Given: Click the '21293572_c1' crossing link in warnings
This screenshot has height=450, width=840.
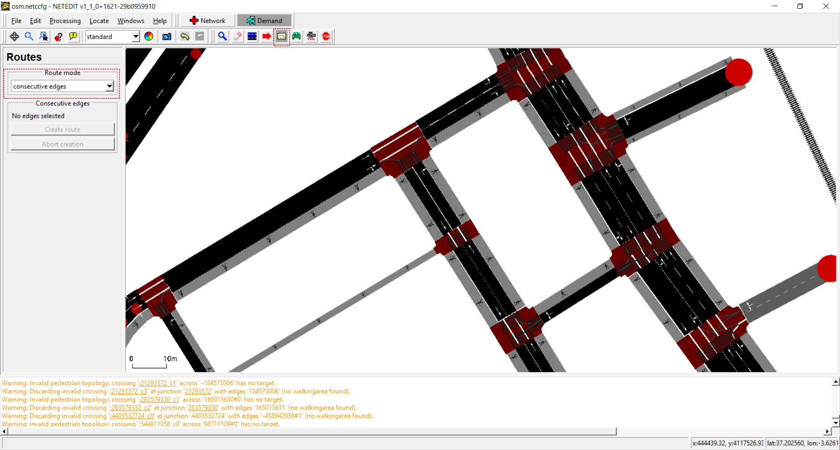Looking at the screenshot, I should tap(158, 383).
